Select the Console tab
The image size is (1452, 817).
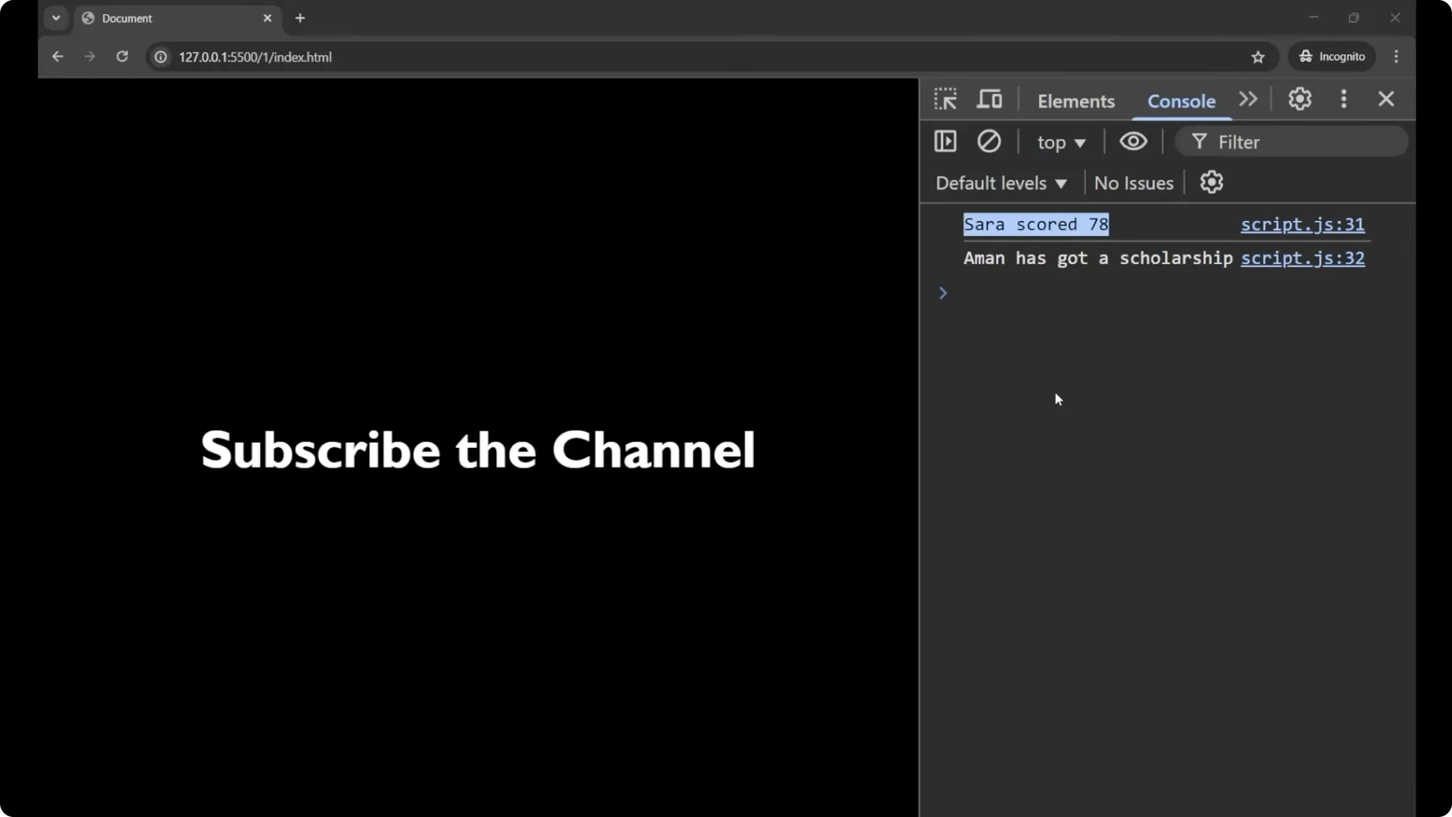pyautogui.click(x=1181, y=101)
